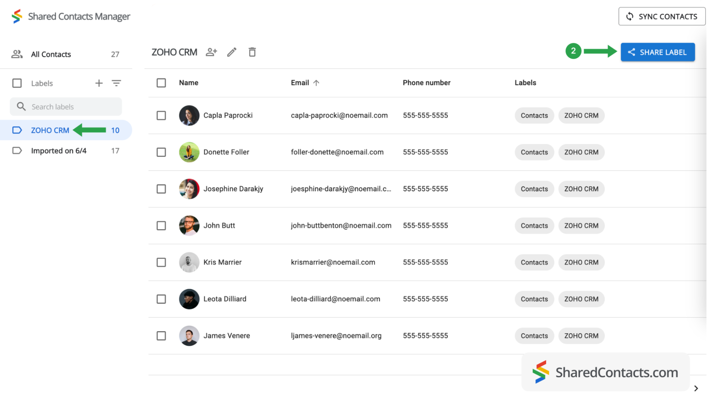
Task: Click email john-buttbenton@noemail.com
Action: coord(341,226)
